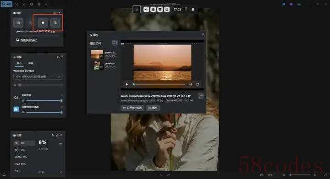Open performance widget from Game Bar top bar
The height and width of the screenshot is (179, 330).
click(160, 10)
